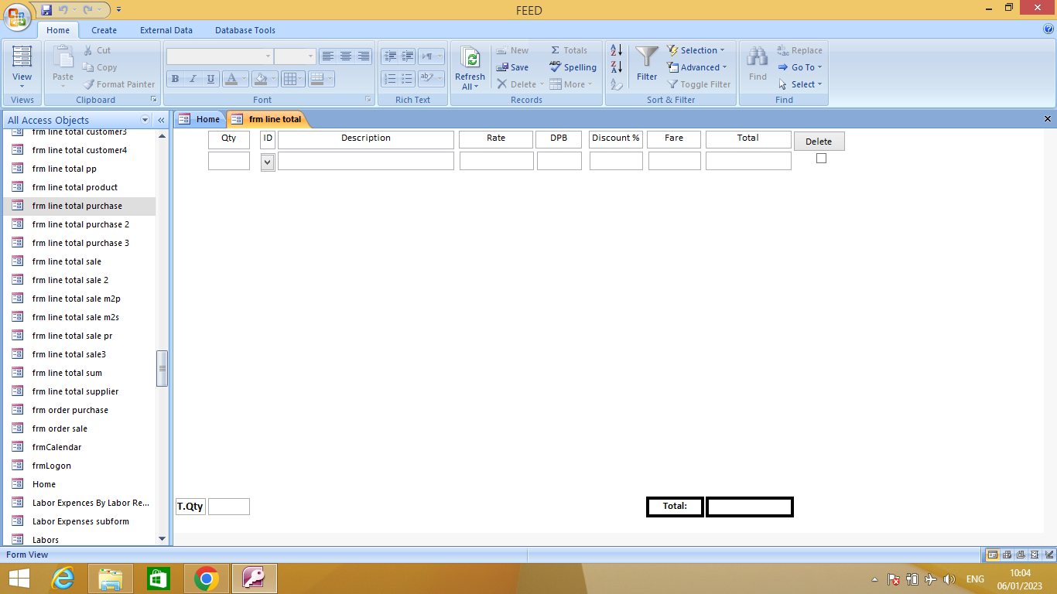Open the fill color picker arrow
This screenshot has width=1057, height=594.
click(274, 79)
